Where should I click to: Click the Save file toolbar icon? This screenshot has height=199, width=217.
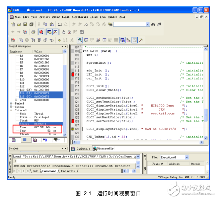(25, 24)
